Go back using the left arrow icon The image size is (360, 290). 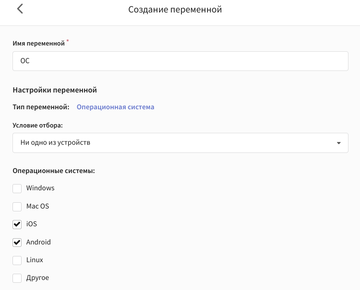pos(20,9)
